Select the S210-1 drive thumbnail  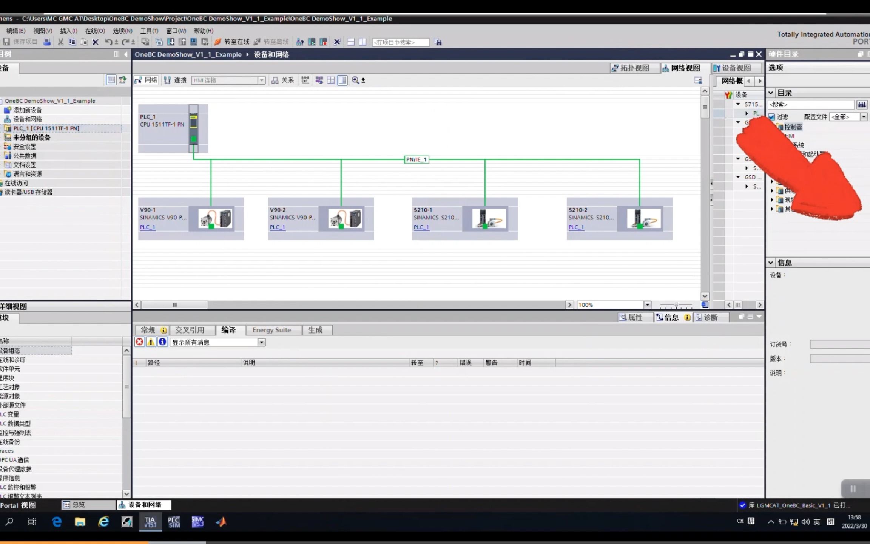tap(489, 218)
